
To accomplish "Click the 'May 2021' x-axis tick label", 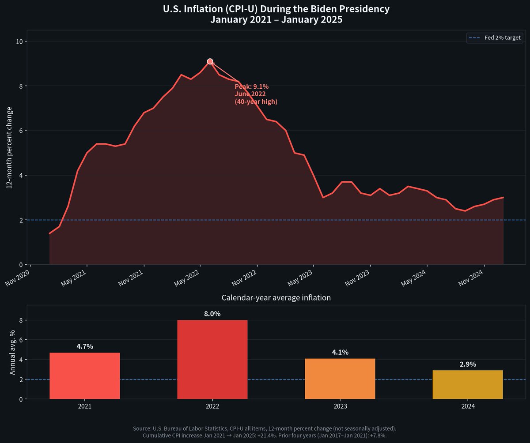I will 74,277.
